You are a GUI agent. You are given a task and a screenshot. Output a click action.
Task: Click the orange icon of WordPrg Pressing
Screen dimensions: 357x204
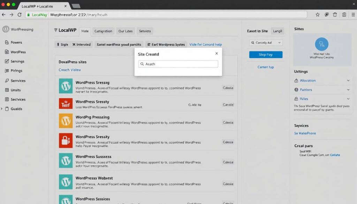[66, 121]
